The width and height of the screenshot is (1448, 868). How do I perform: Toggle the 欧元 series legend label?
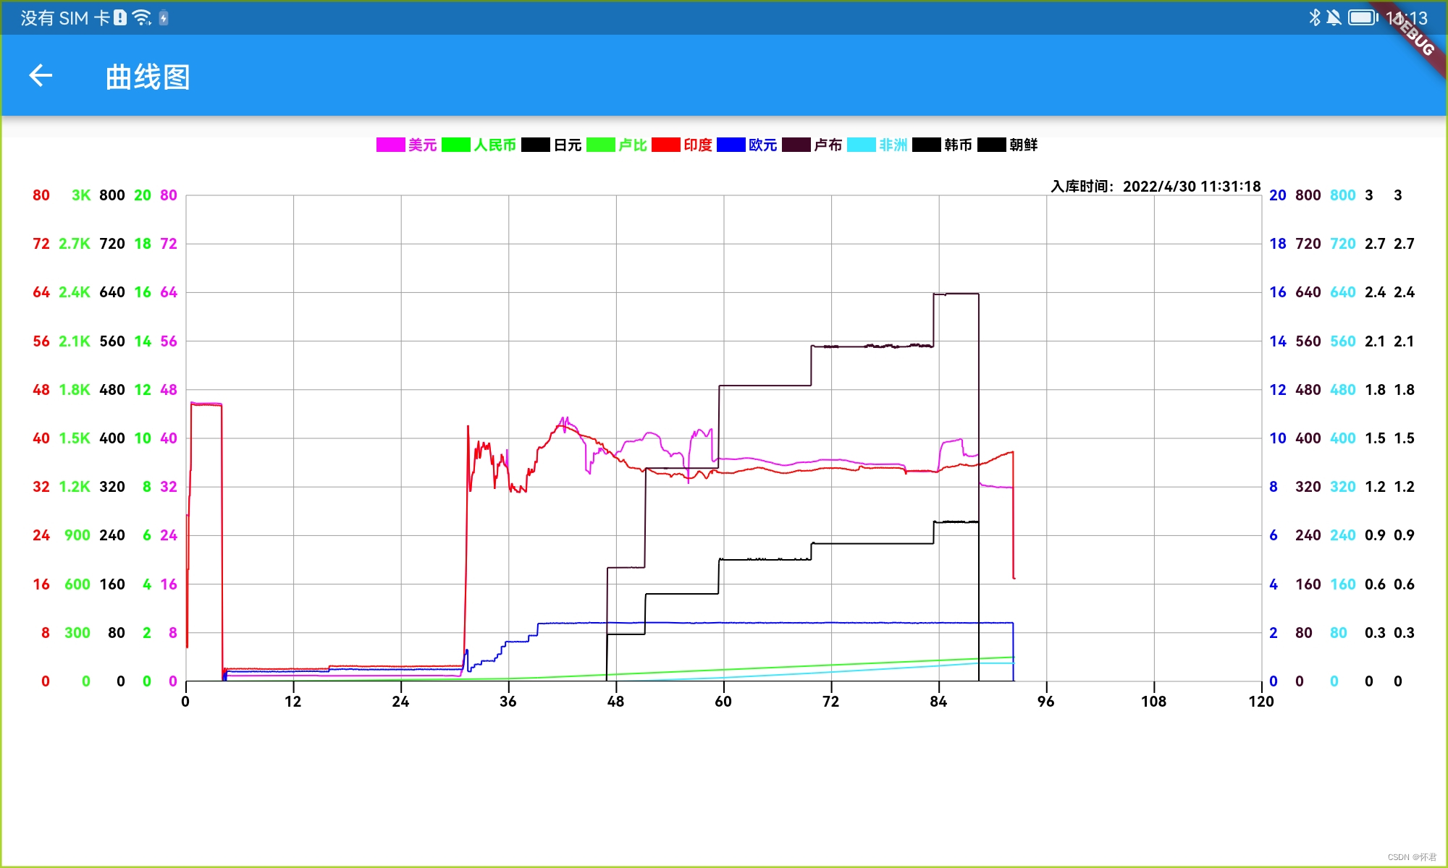point(762,145)
